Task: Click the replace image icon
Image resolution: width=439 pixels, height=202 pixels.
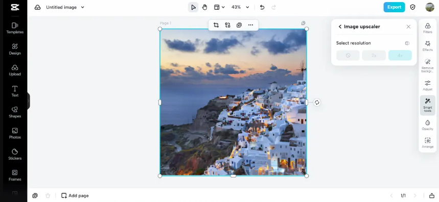Action: click(x=227, y=25)
